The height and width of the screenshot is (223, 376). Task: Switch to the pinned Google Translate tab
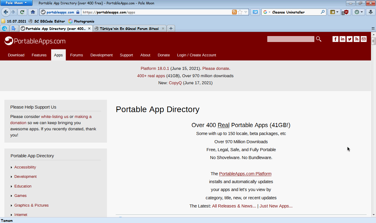pos(14,28)
